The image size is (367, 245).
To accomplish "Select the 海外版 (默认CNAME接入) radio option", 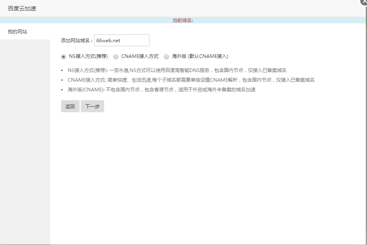I will point(166,56).
